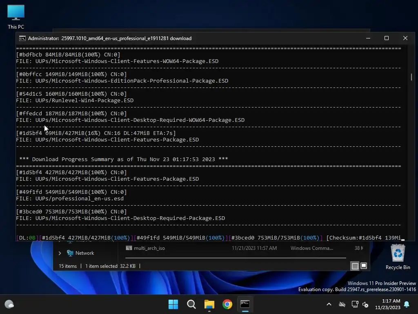Click '15 items' in File Explorer status bar

[68, 266]
